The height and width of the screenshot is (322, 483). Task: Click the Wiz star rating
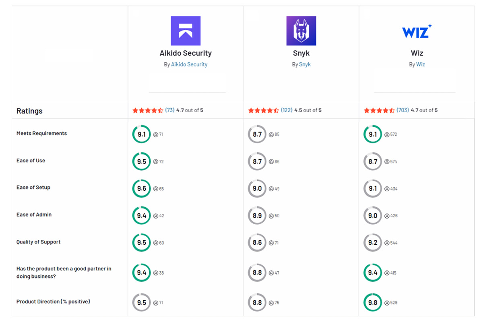tap(379, 110)
